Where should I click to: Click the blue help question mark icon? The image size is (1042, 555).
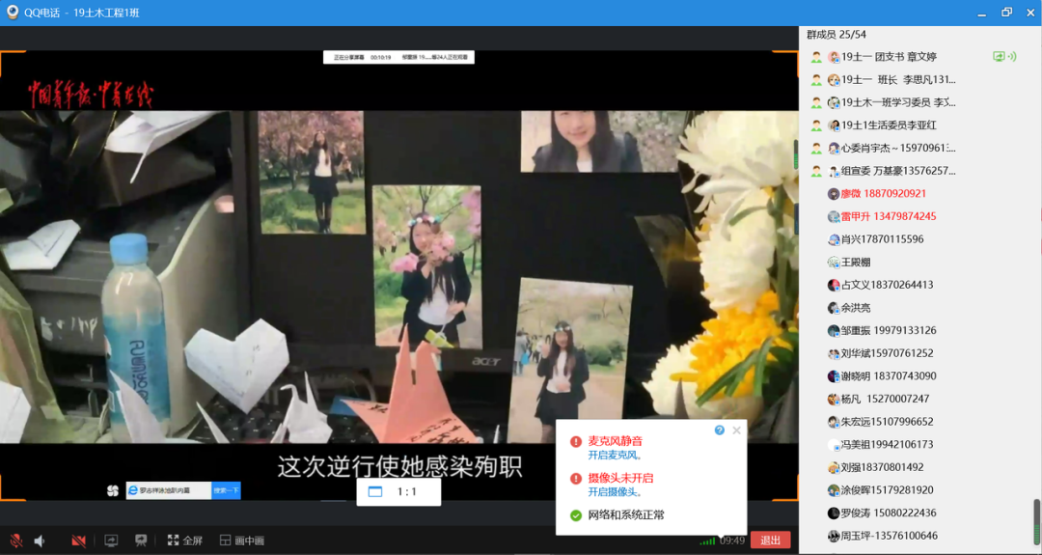(719, 430)
